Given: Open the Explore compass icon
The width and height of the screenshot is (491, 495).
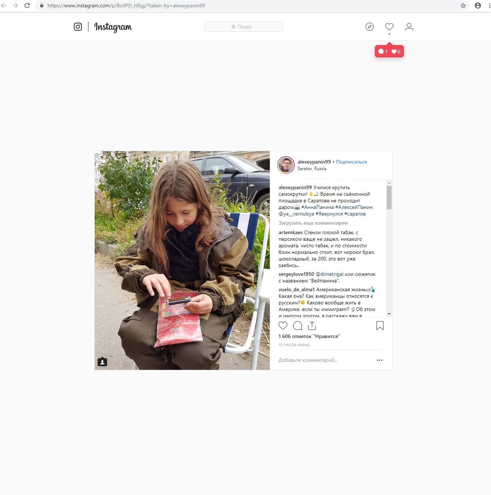Looking at the screenshot, I should tap(370, 27).
